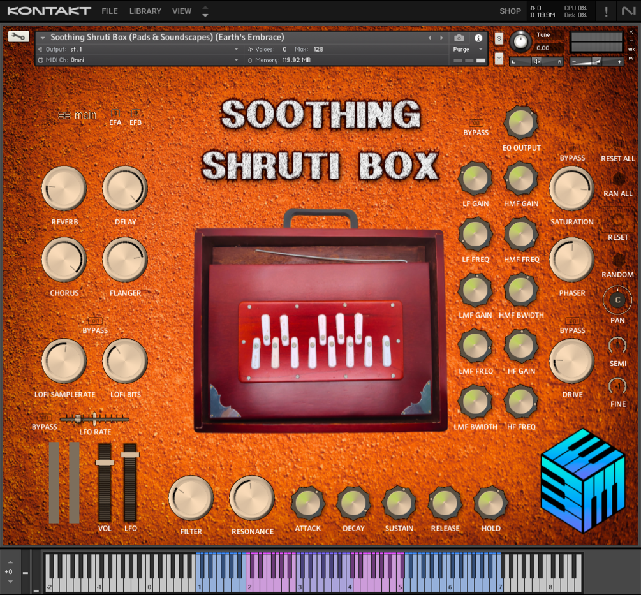Click the Semi tuning knob
This screenshot has height=595, width=641.
pos(617,346)
